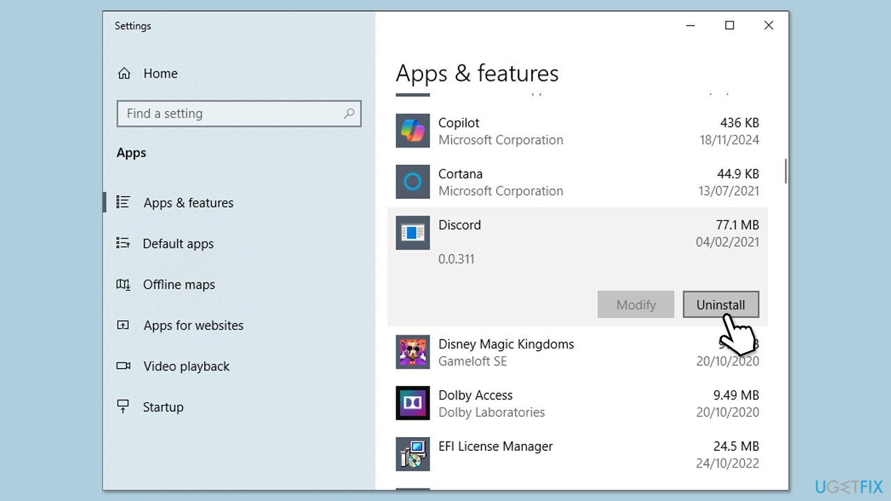Viewport: 891px width, 501px height.
Task: Click the greyed Modify button
Action: click(x=636, y=305)
